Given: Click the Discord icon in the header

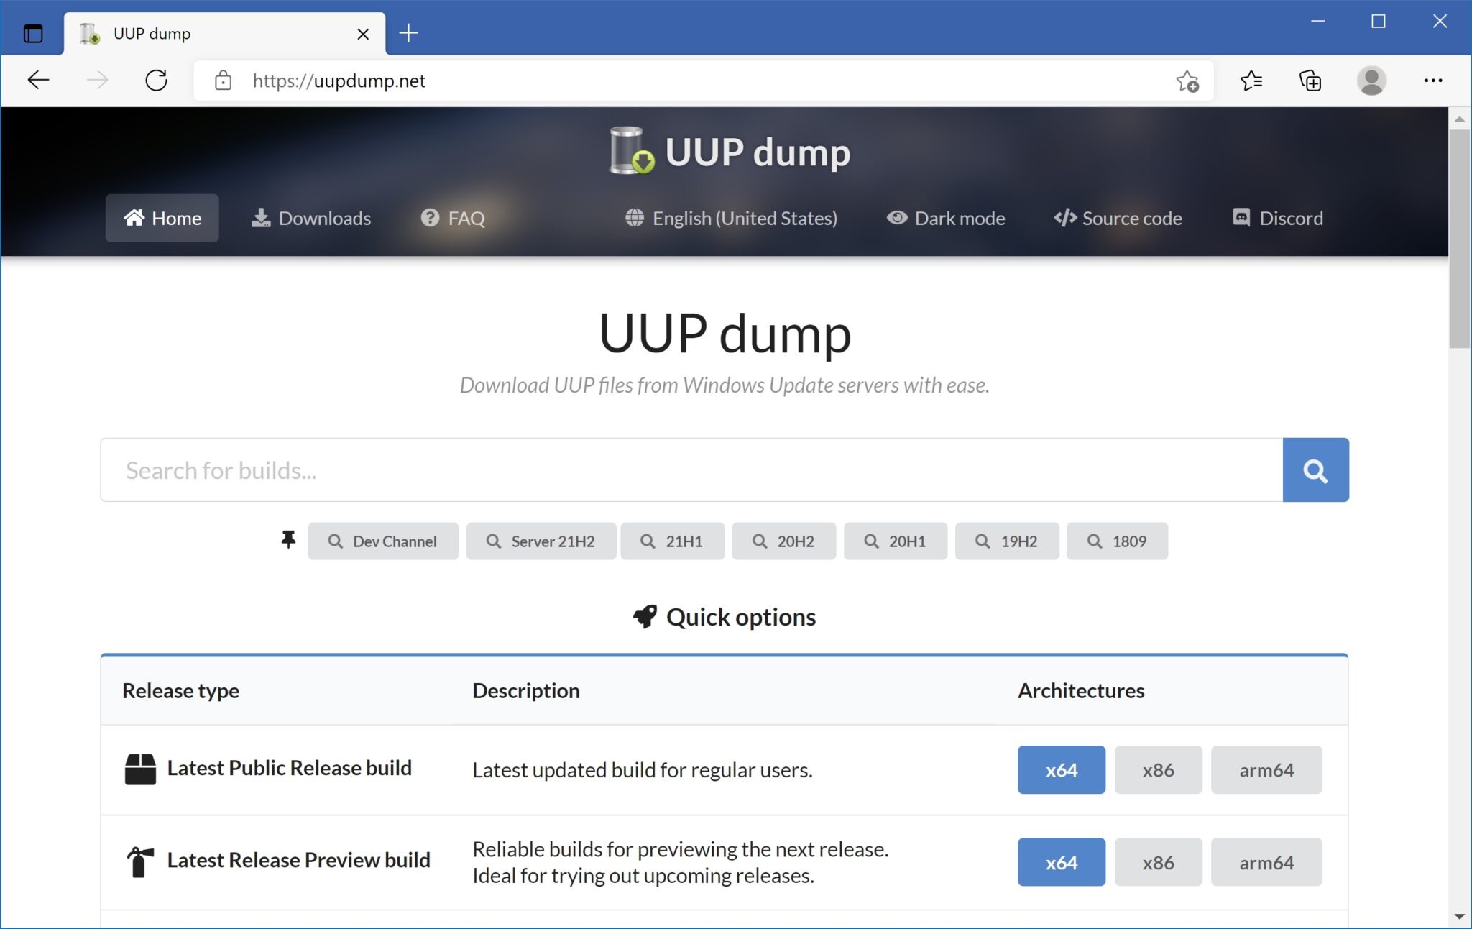Looking at the screenshot, I should pos(1241,218).
